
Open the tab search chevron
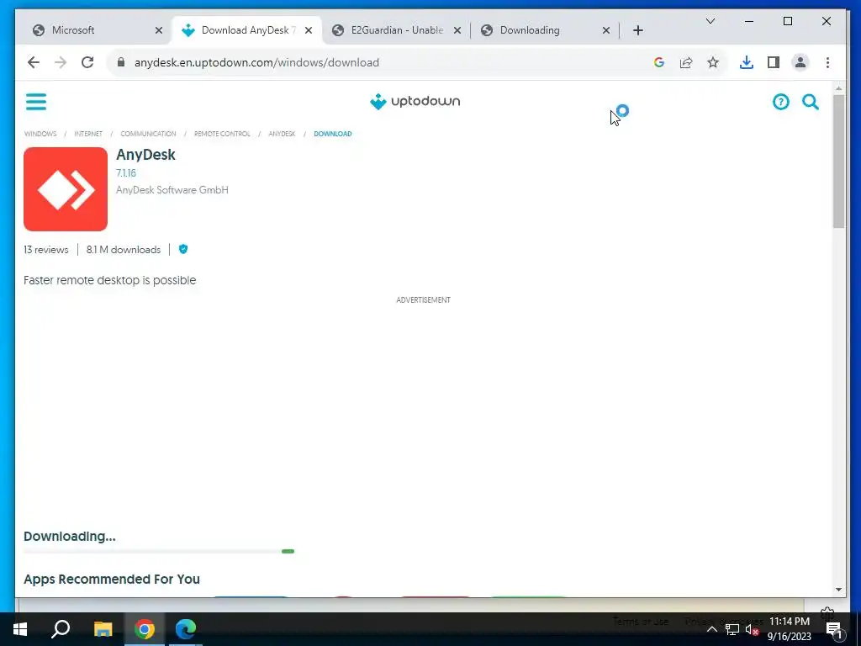[710, 21]
